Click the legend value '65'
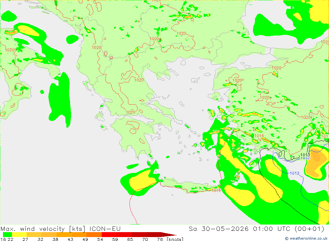329x241 pixels. pos(130,239)
